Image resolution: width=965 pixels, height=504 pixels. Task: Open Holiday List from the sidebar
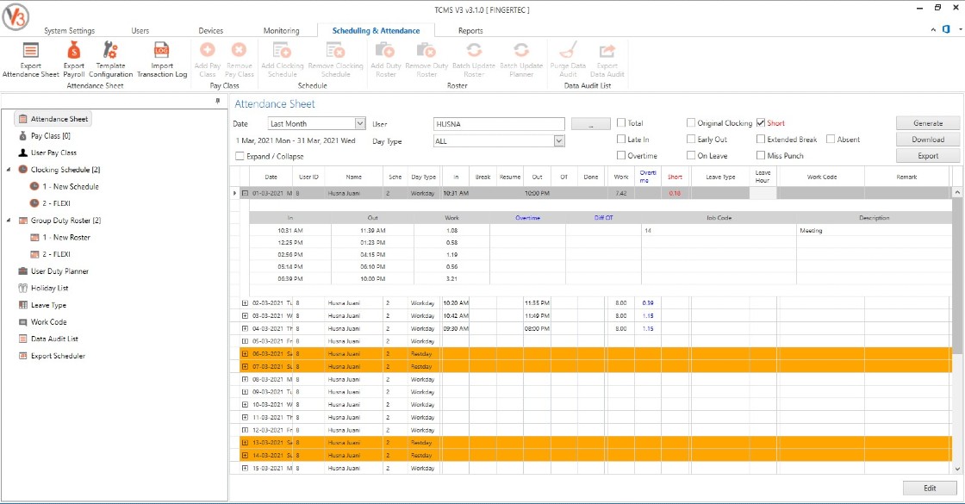[49, 288]
